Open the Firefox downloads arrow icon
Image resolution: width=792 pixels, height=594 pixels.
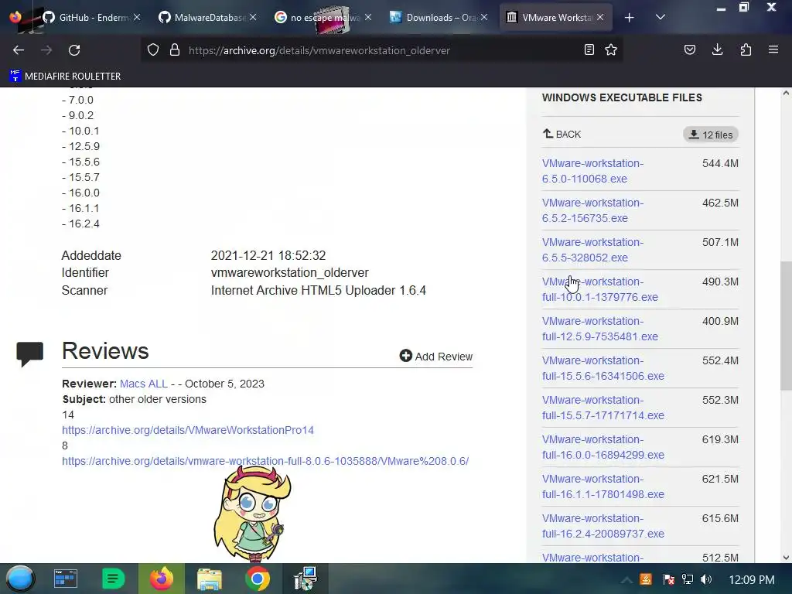pos(717,50)
